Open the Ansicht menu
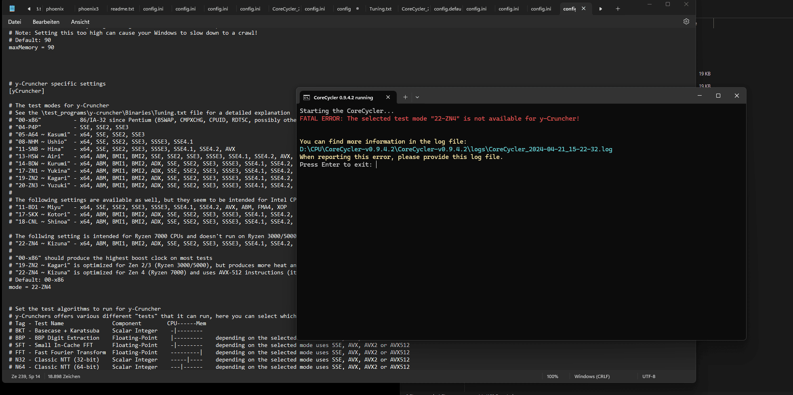 (x=80, y=22)
